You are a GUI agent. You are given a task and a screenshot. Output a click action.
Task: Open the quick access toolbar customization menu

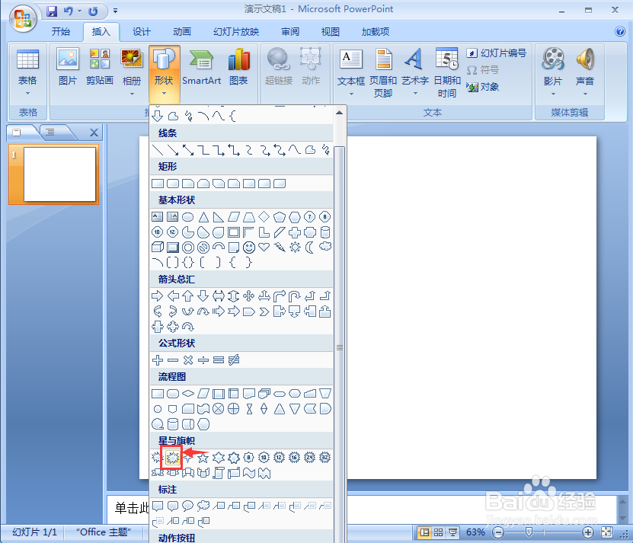coord(116,11)
